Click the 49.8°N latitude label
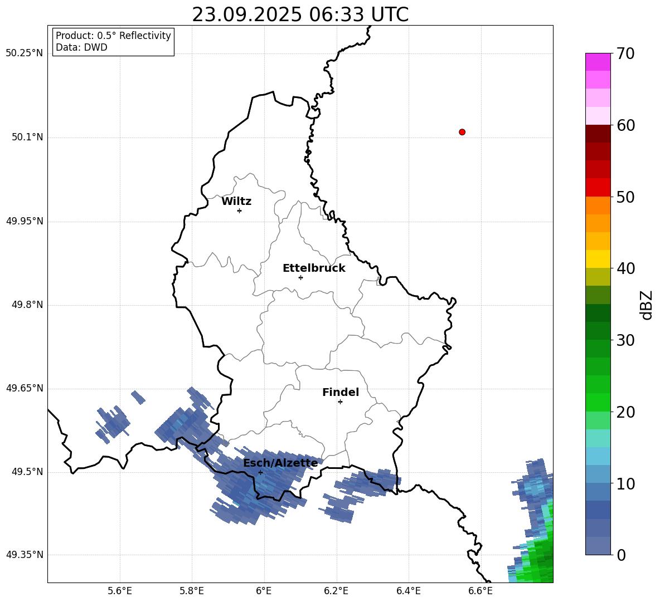This screenshot has width=660, height=602. (27, 305)
